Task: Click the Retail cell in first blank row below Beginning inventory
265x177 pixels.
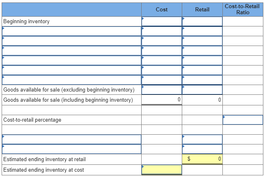Action: 202,31
